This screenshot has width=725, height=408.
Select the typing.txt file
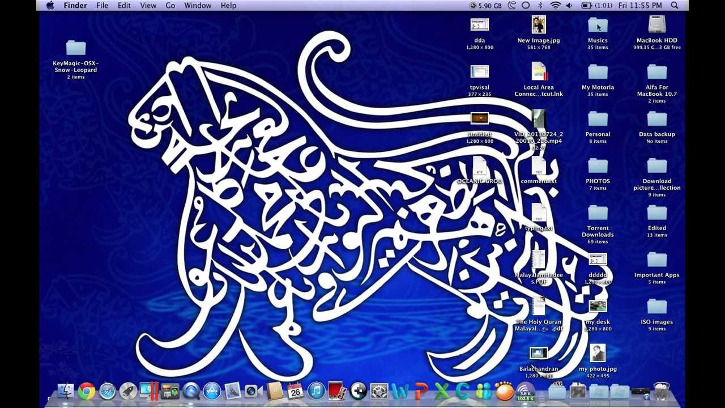(x=539, y=214)
